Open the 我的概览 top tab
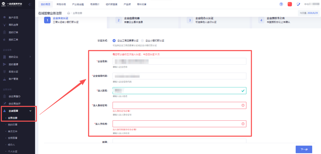Image resolution: width=321 pixels, height=154 pixels. [x=45, y=4]
